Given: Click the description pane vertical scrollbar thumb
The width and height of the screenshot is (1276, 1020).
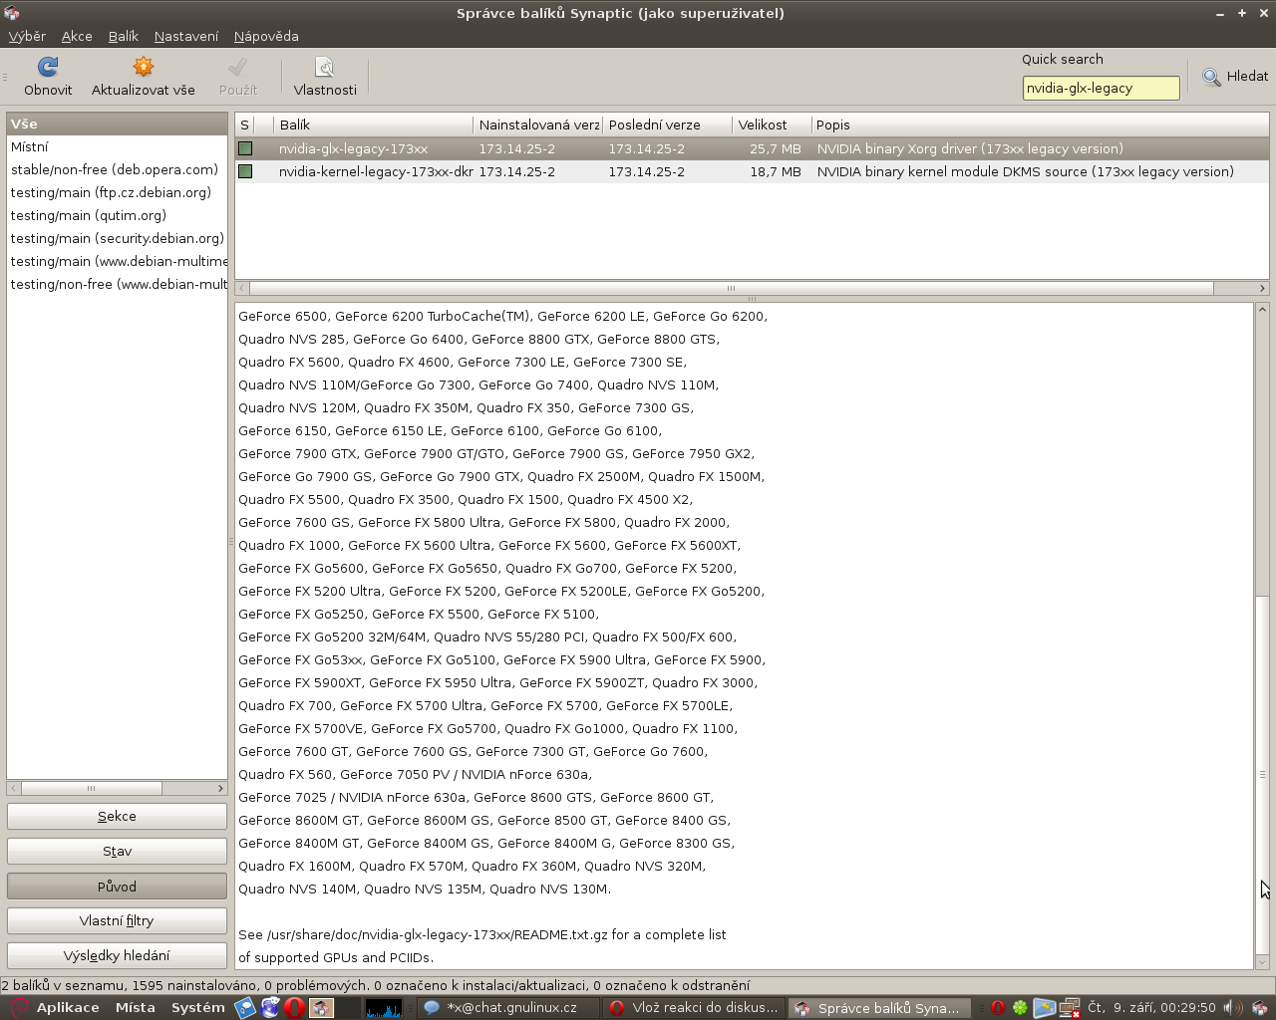Looking at the screenshot, I should 1262,774.
